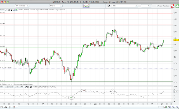Open Precio panel wrench settings
Screen dimensions: 179x109
point(6,10)
